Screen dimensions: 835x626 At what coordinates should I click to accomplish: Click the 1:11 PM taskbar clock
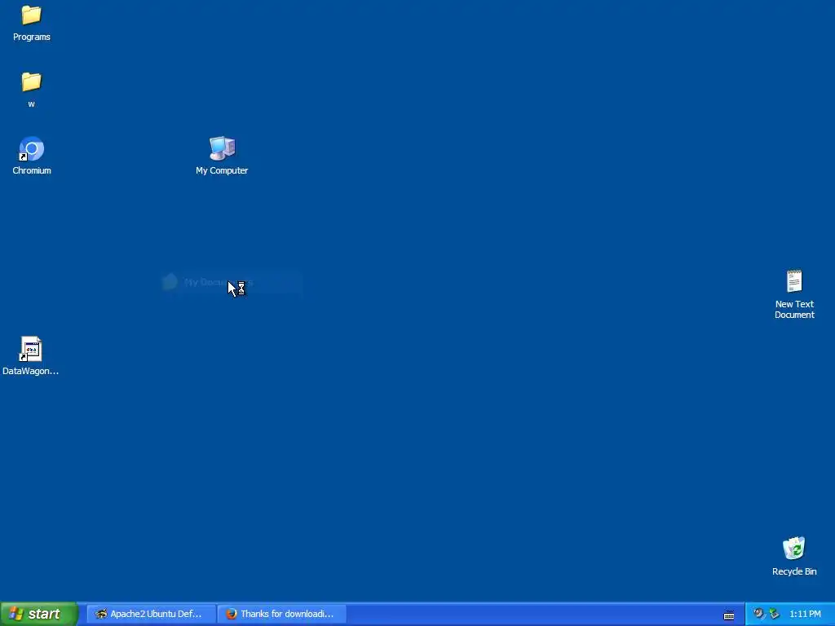[x=805, y=614]
